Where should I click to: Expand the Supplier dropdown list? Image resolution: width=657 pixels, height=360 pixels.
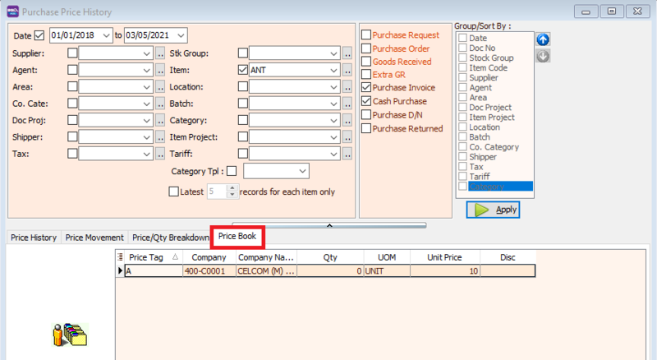coord(147,53)
